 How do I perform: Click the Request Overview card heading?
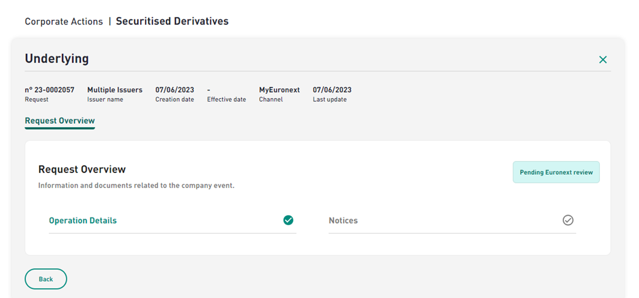click(82, 169)
